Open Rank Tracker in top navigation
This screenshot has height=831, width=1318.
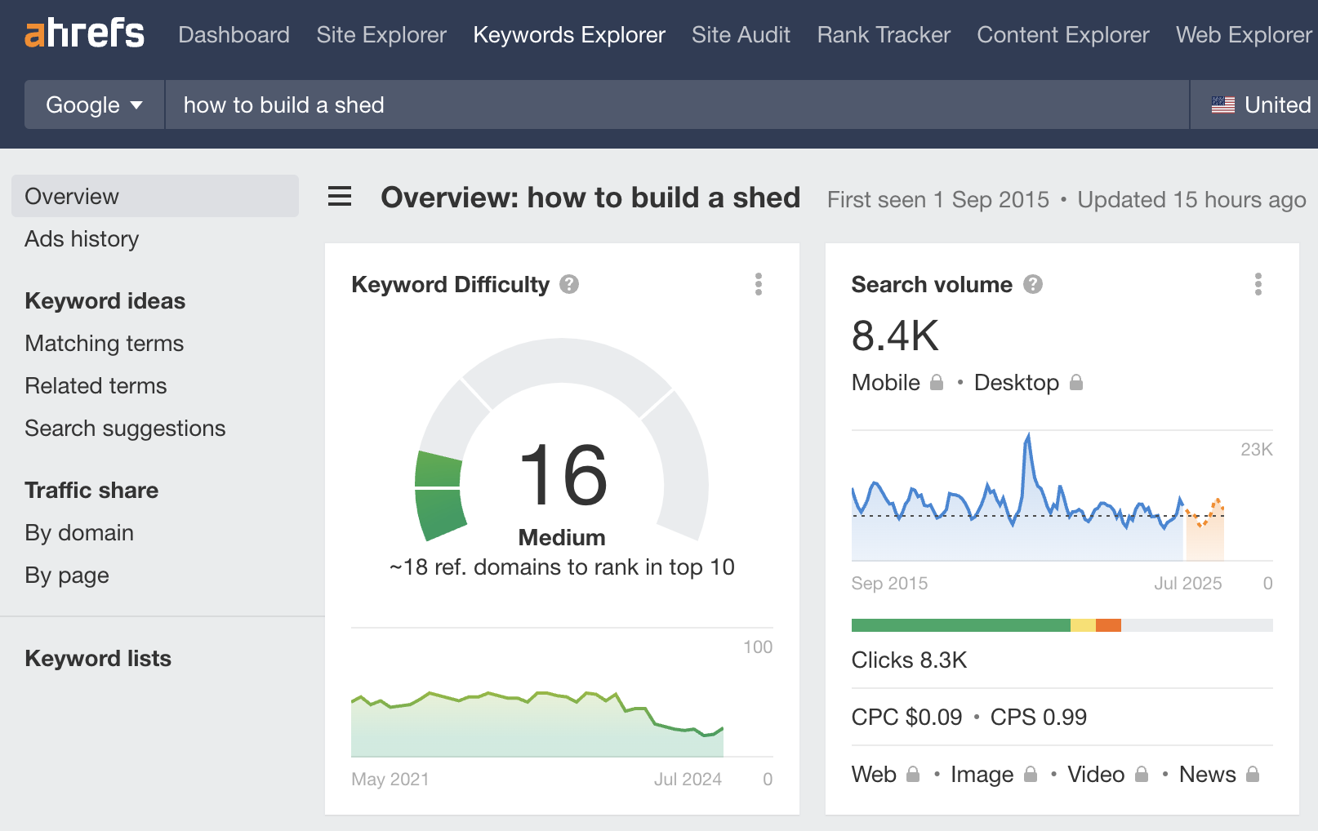pyautogui.click(x=884, y=34)
